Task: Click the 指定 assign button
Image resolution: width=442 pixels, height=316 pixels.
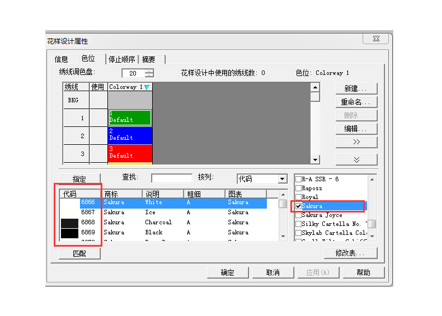Action: click(x=79, y=179)
